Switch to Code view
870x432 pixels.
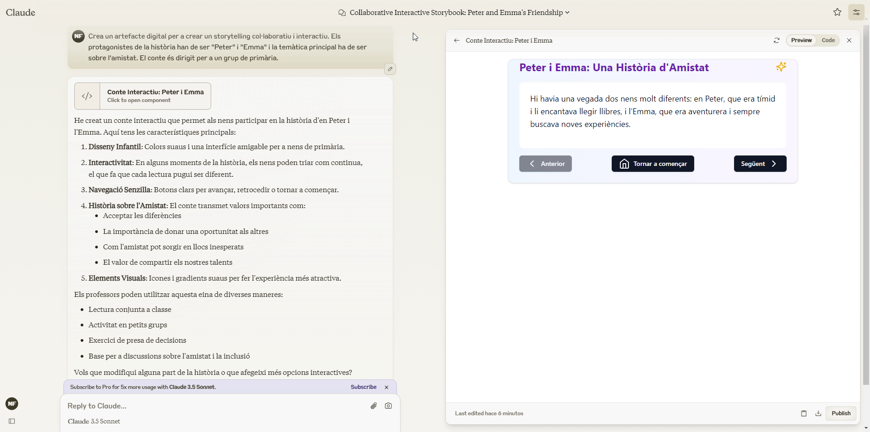click(828, 40)
